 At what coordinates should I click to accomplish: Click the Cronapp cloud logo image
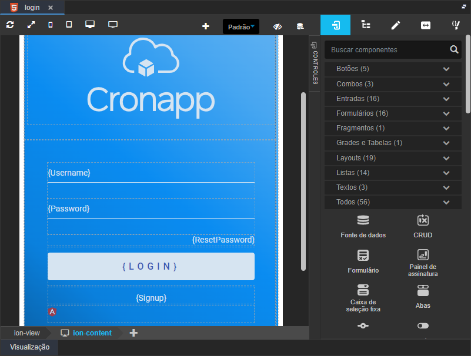(151, 78)
